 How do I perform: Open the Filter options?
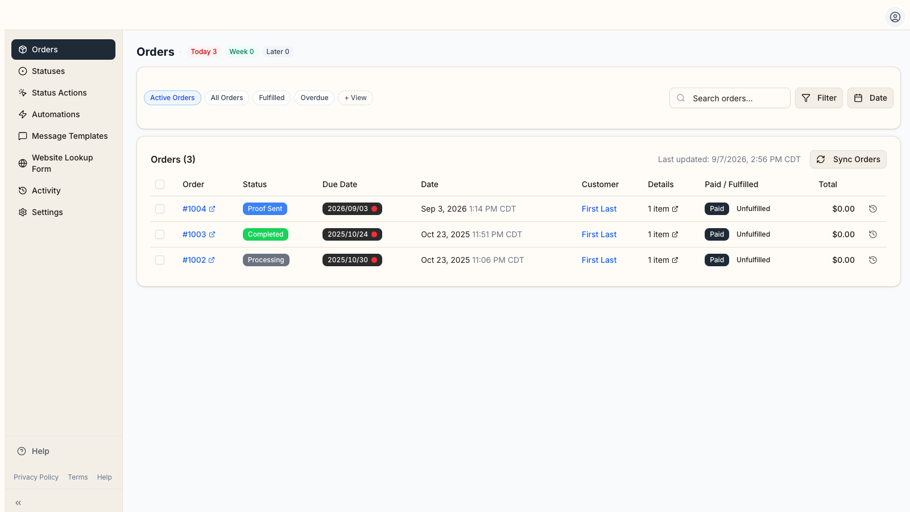point(819,98)
